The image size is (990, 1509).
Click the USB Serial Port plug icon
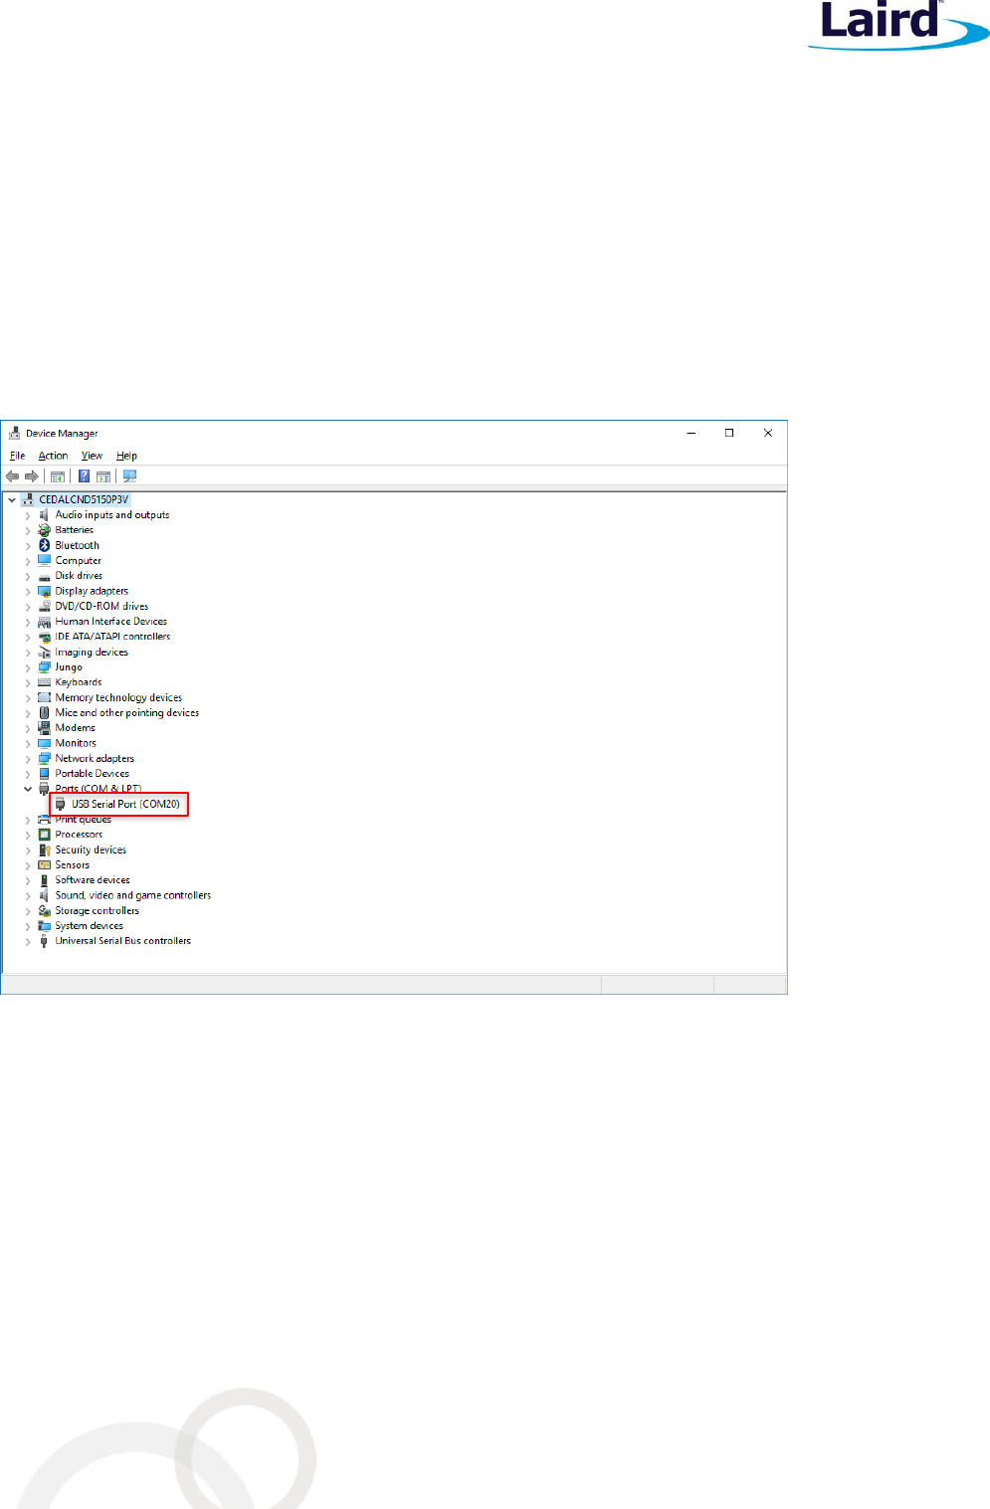tap(61, 804)
